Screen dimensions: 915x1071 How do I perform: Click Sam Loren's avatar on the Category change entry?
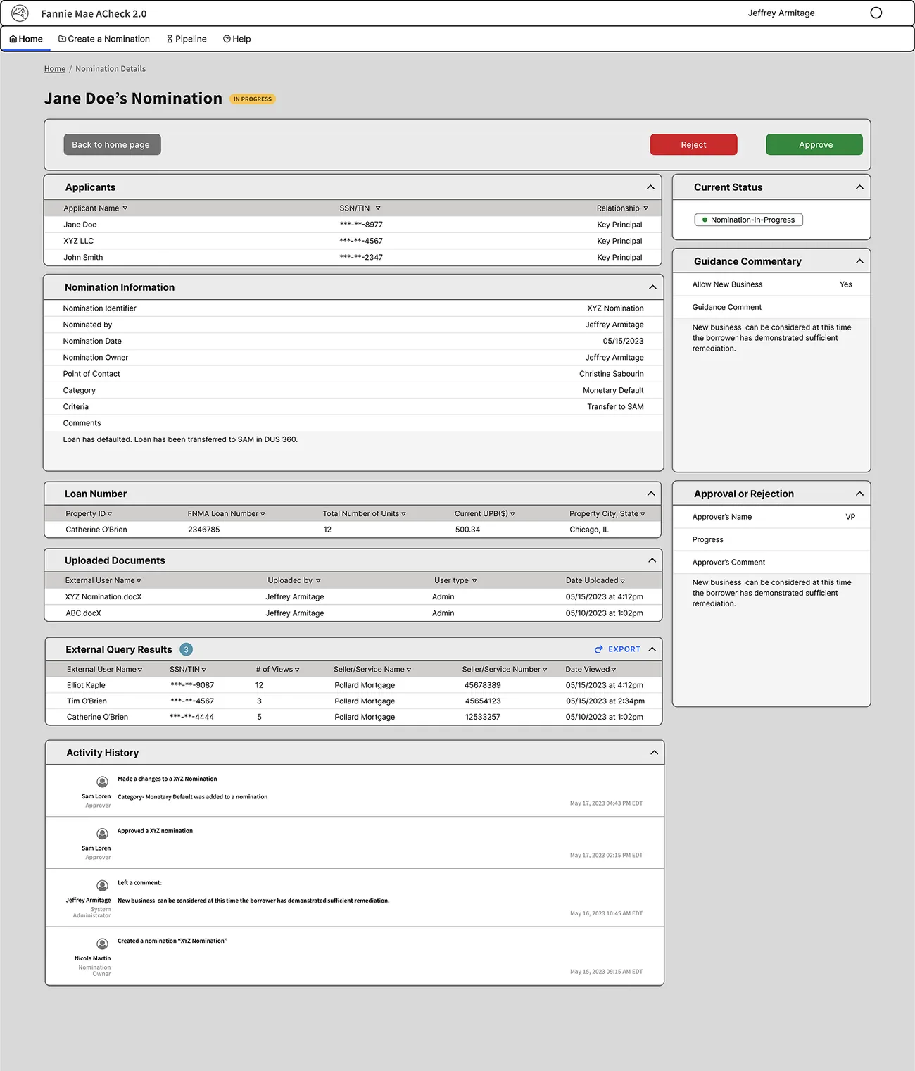pyautogui.click(x=102, y=782)
